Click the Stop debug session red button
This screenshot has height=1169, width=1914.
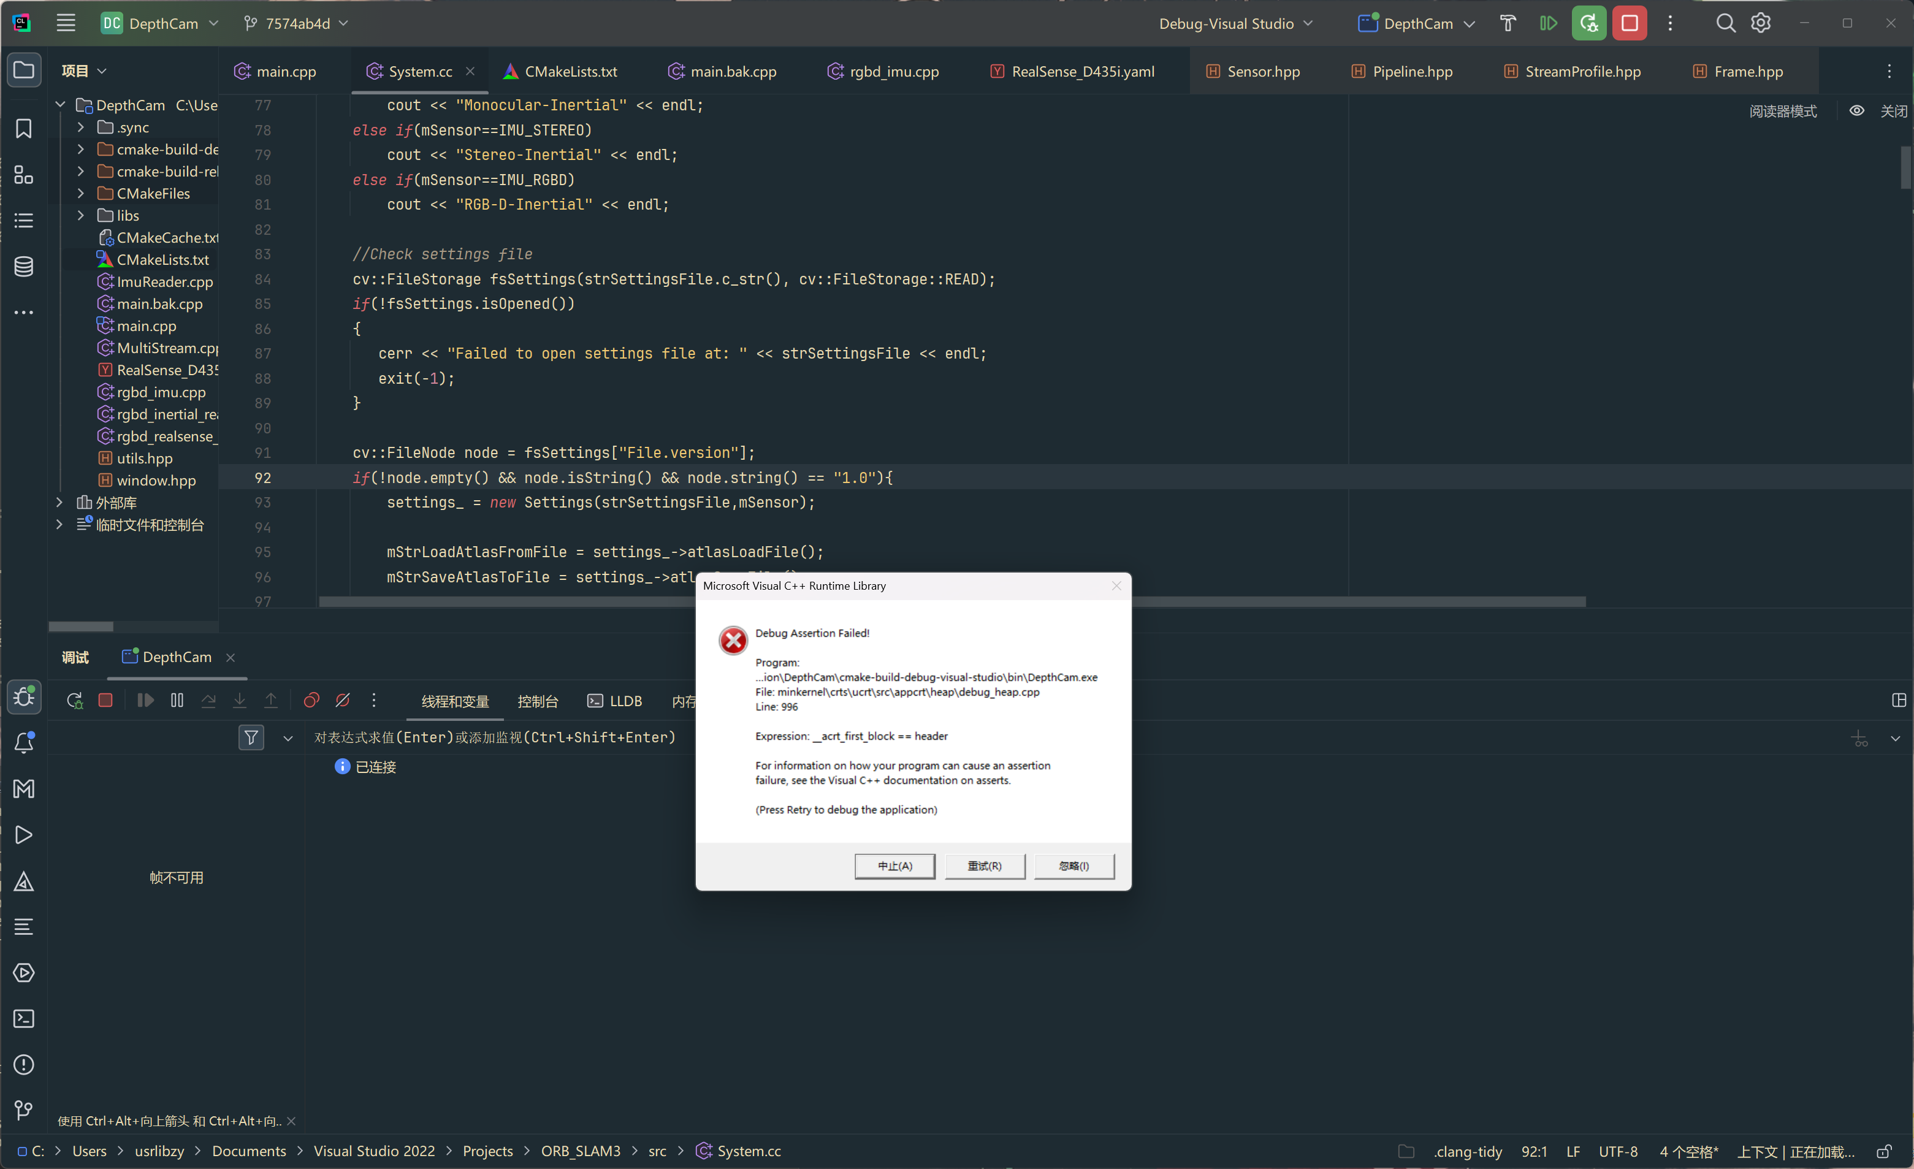click(1629, 23)
